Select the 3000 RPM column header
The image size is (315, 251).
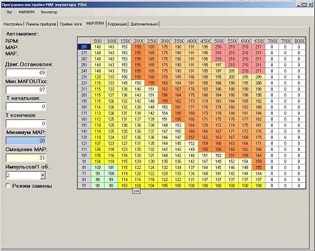tap(165, 41)
